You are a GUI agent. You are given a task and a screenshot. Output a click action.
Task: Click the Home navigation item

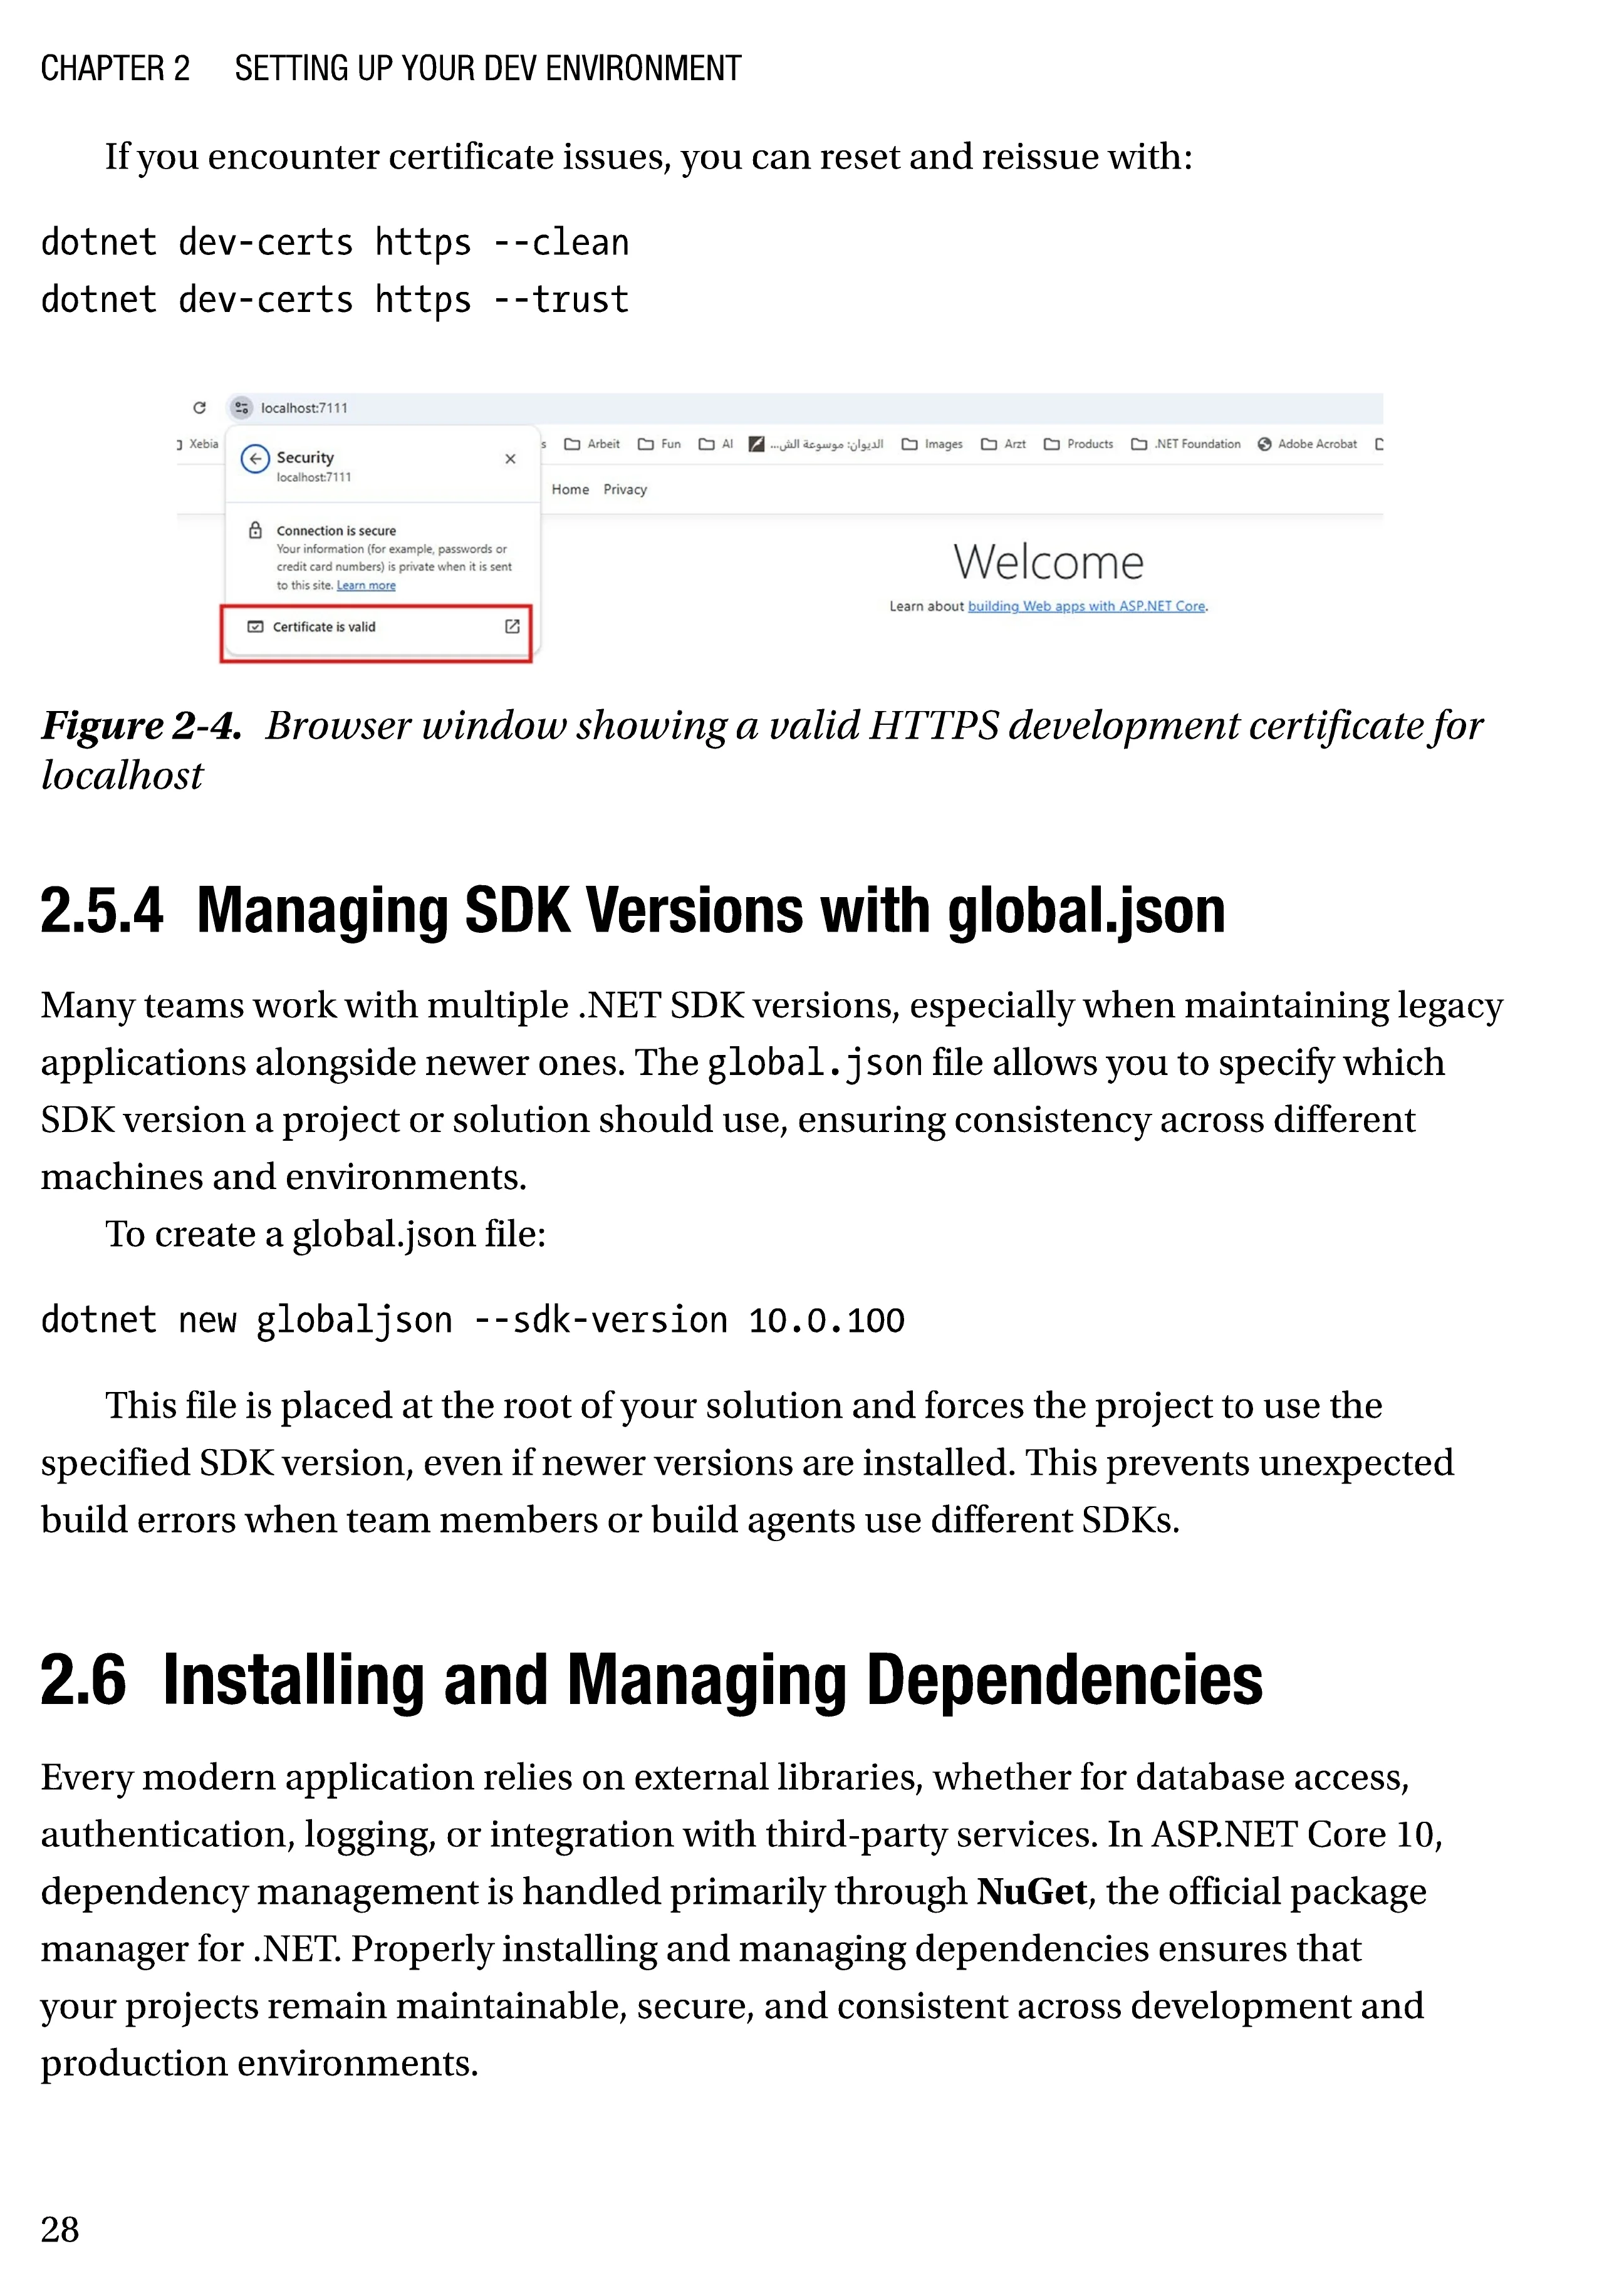pos(570,490)
